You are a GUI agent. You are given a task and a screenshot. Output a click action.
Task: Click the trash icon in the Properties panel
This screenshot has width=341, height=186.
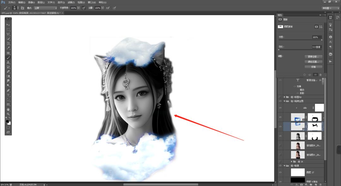[320, 75]
